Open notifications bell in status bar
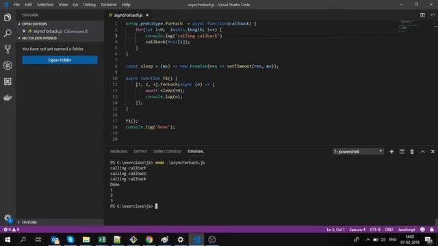The width and height of the screenshot is (438, 246). tap(432, 230)
